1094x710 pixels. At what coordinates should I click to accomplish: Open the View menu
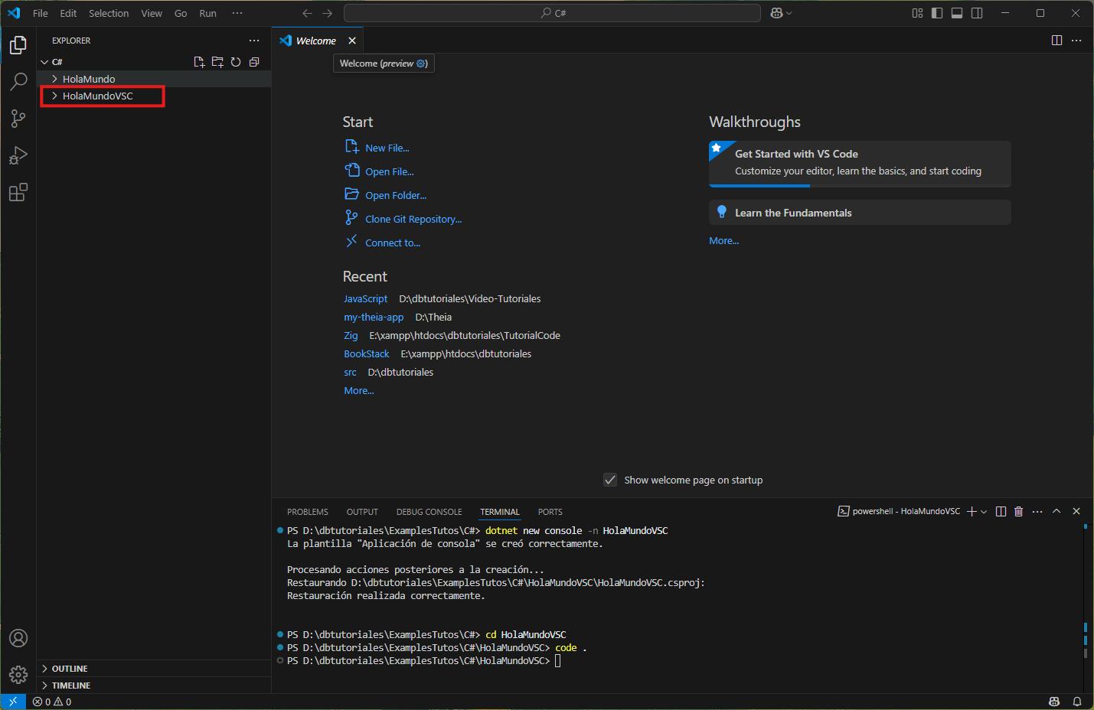tap(152, 13)
